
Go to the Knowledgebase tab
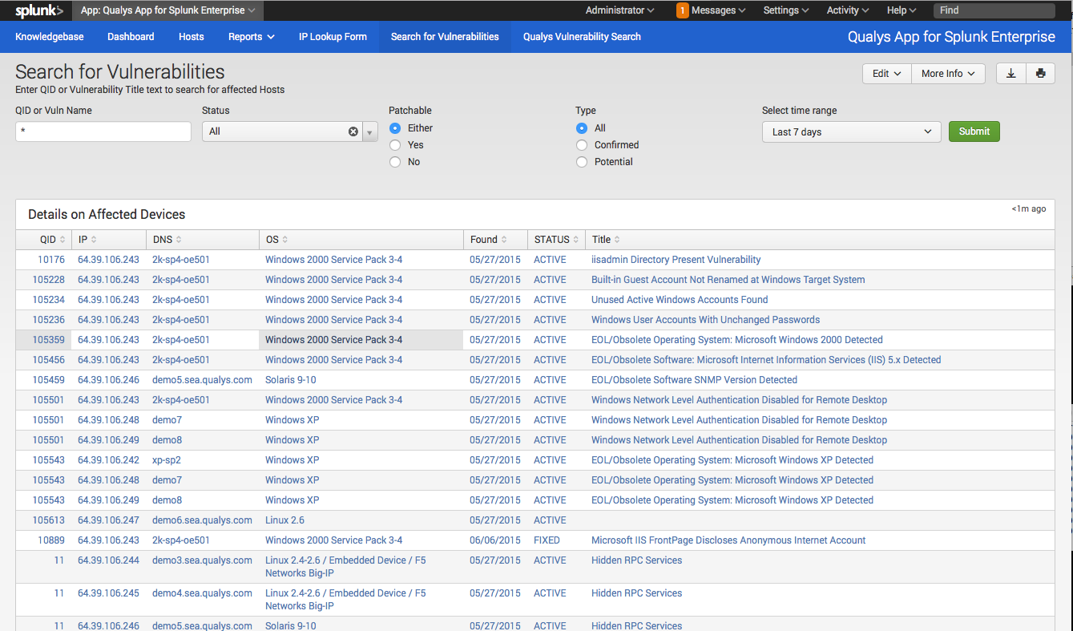click(50, 37)
